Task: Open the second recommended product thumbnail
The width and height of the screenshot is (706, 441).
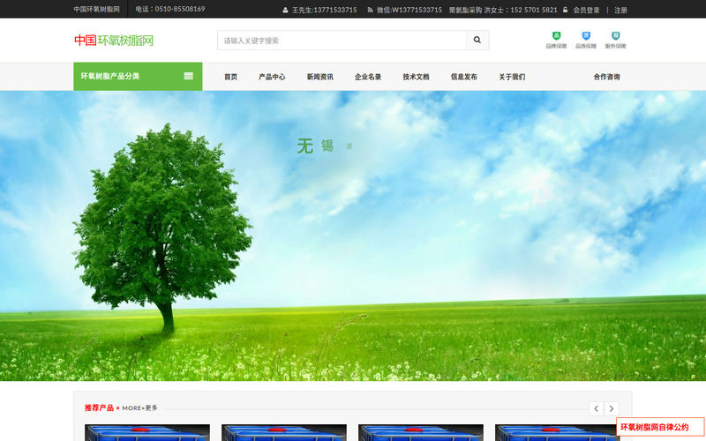Action: click(x=284, y=432)
